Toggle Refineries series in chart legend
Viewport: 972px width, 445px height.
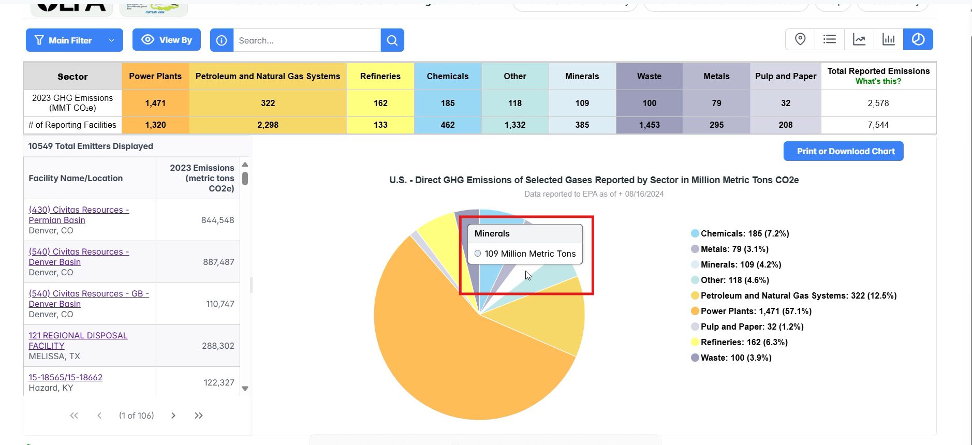pyautogui.click(x=740, y=342)
